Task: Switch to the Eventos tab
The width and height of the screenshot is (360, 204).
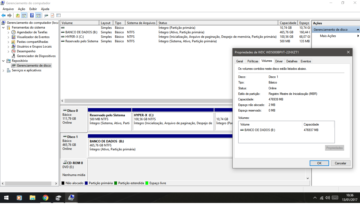Action: [306, 61]
